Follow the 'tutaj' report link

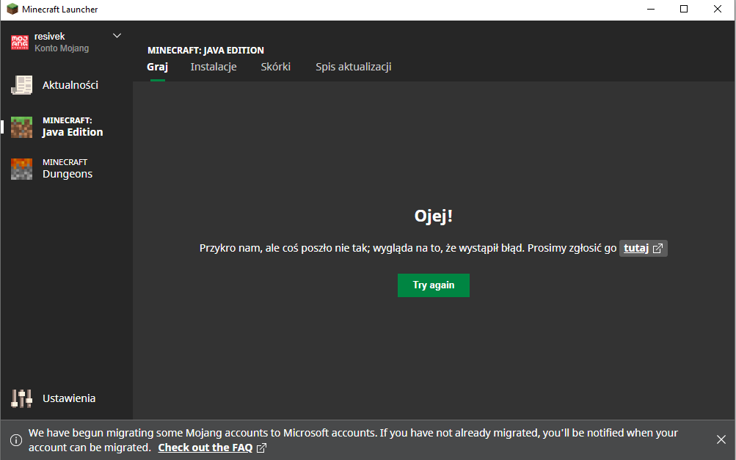636,248
